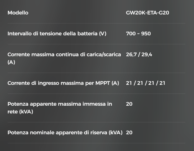
Task: Click the "29,4" discharge current number
Action: (x=147, y=55)
